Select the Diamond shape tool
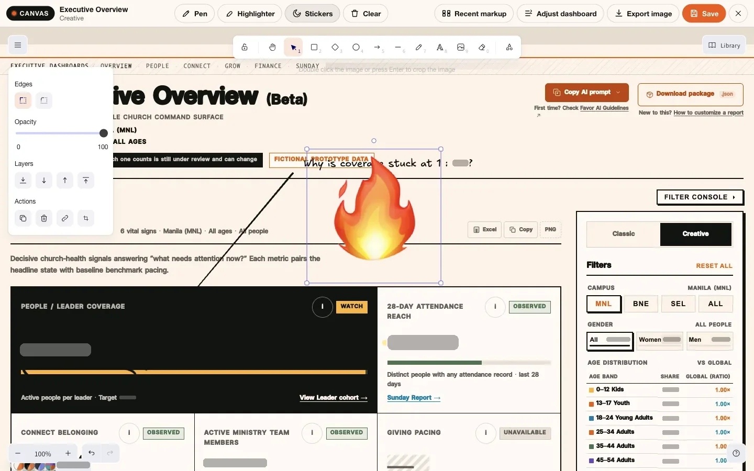754x471 pixels. pos(335,47)
